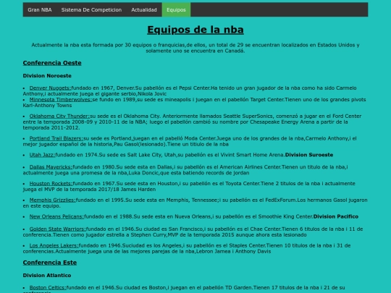
Task: Click the Division Pacifico bold label
Action: [336, 216]
